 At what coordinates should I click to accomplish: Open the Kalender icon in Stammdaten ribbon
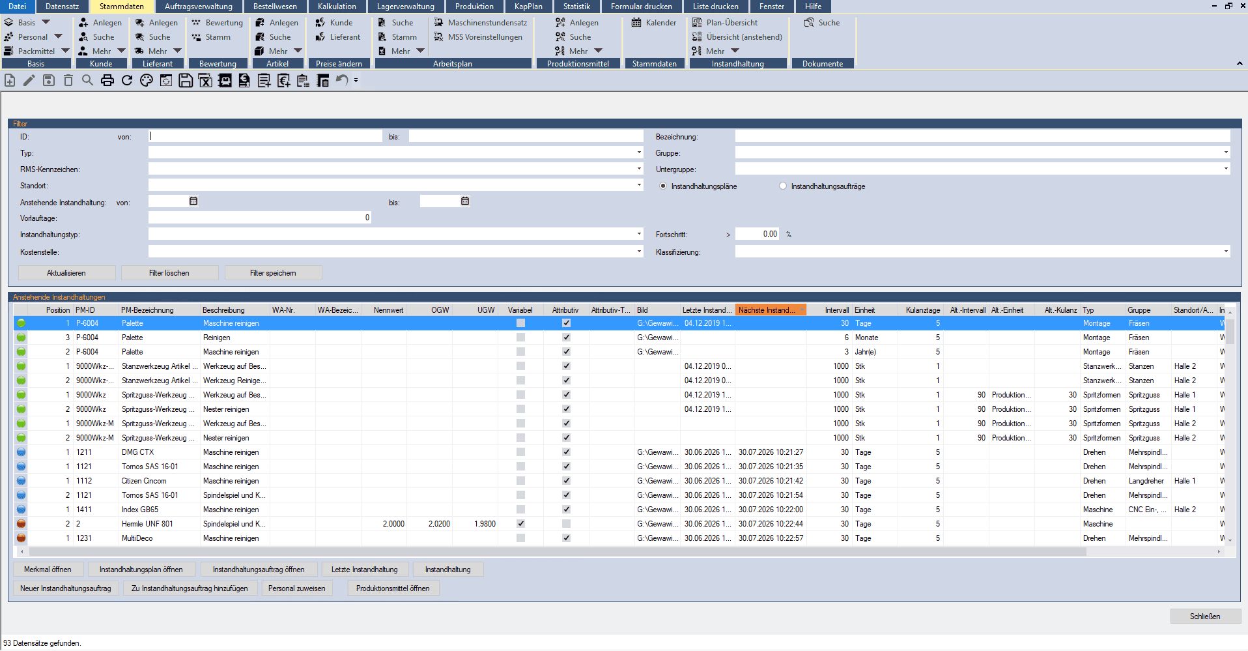click(x=654, y=23)
